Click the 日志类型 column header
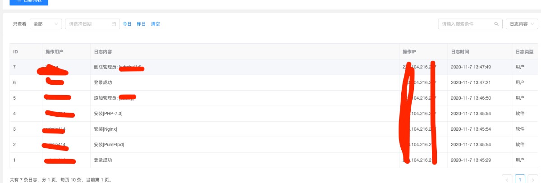 [524, 52]
